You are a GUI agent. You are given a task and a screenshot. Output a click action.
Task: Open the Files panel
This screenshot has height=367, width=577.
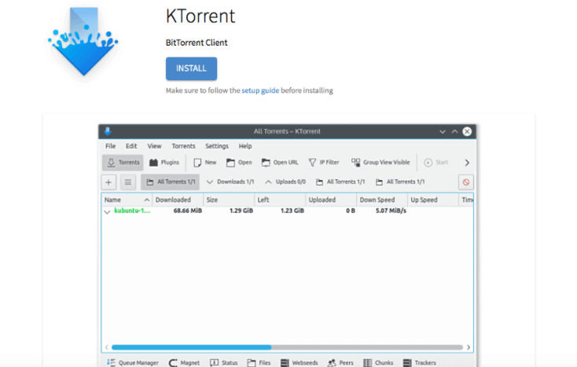point(259,362)
